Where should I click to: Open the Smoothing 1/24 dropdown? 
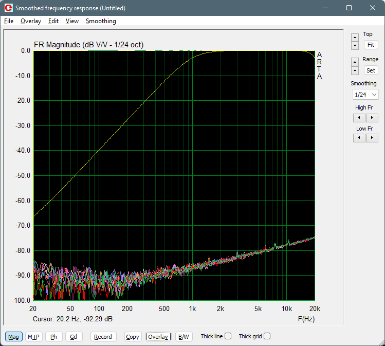pyautogui.click(x=365, y=95)
